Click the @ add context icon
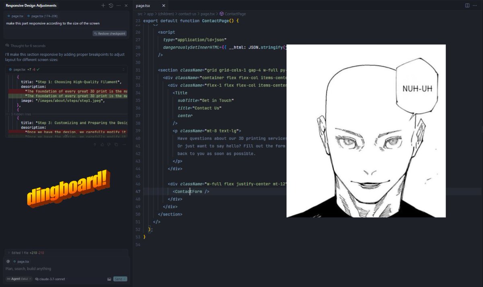This screenshot has width=483, height=287. point(8,261)
